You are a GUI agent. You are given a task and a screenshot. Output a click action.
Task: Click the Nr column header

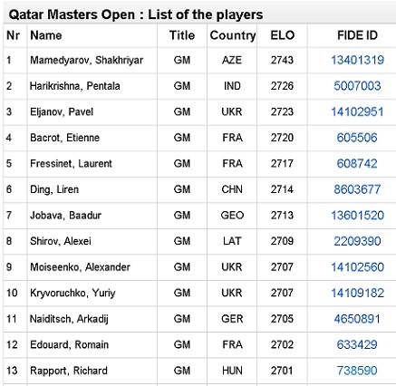[x=13, y=35]
